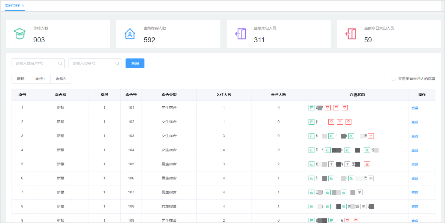Click 女生宿舍 cell in room 102 row

point(169,122)
